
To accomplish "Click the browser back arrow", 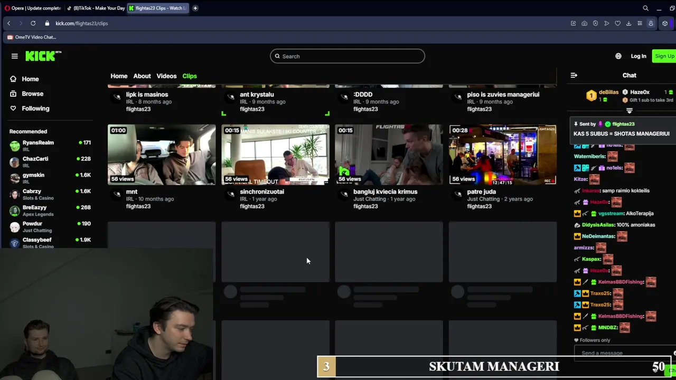I will [8, 23].
